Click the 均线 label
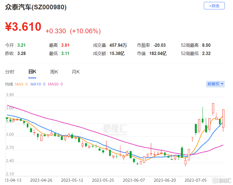Screen dimensions: 233x185 click(x=9, y=84)
